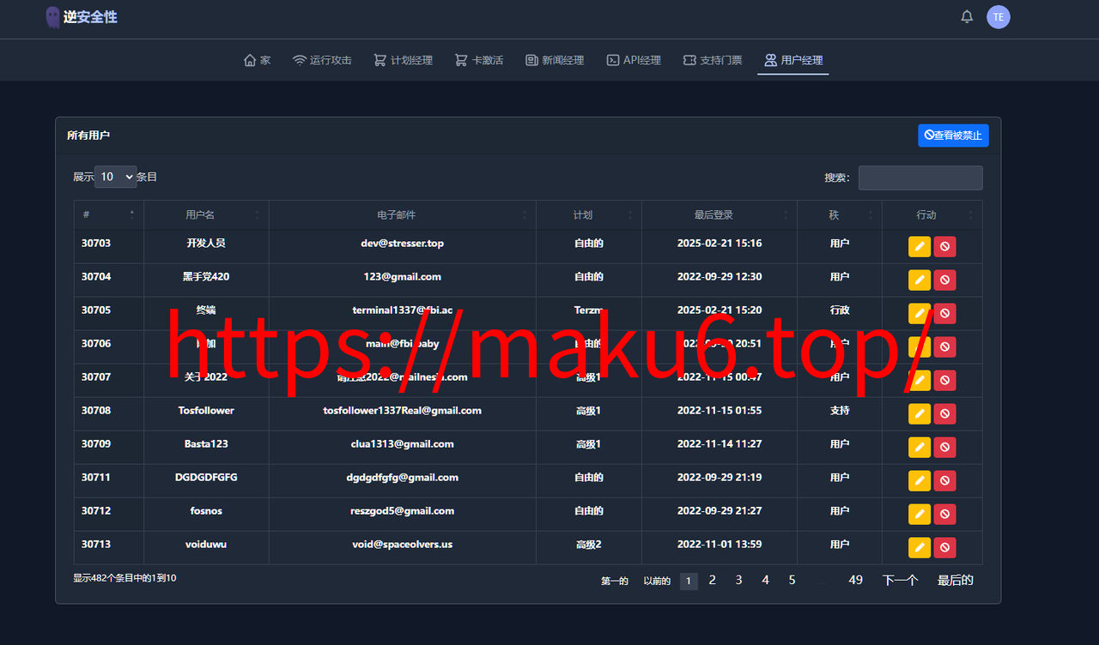Sort by the # column header
This screenshot has width=1099, height=645.
tap(108, 214)
